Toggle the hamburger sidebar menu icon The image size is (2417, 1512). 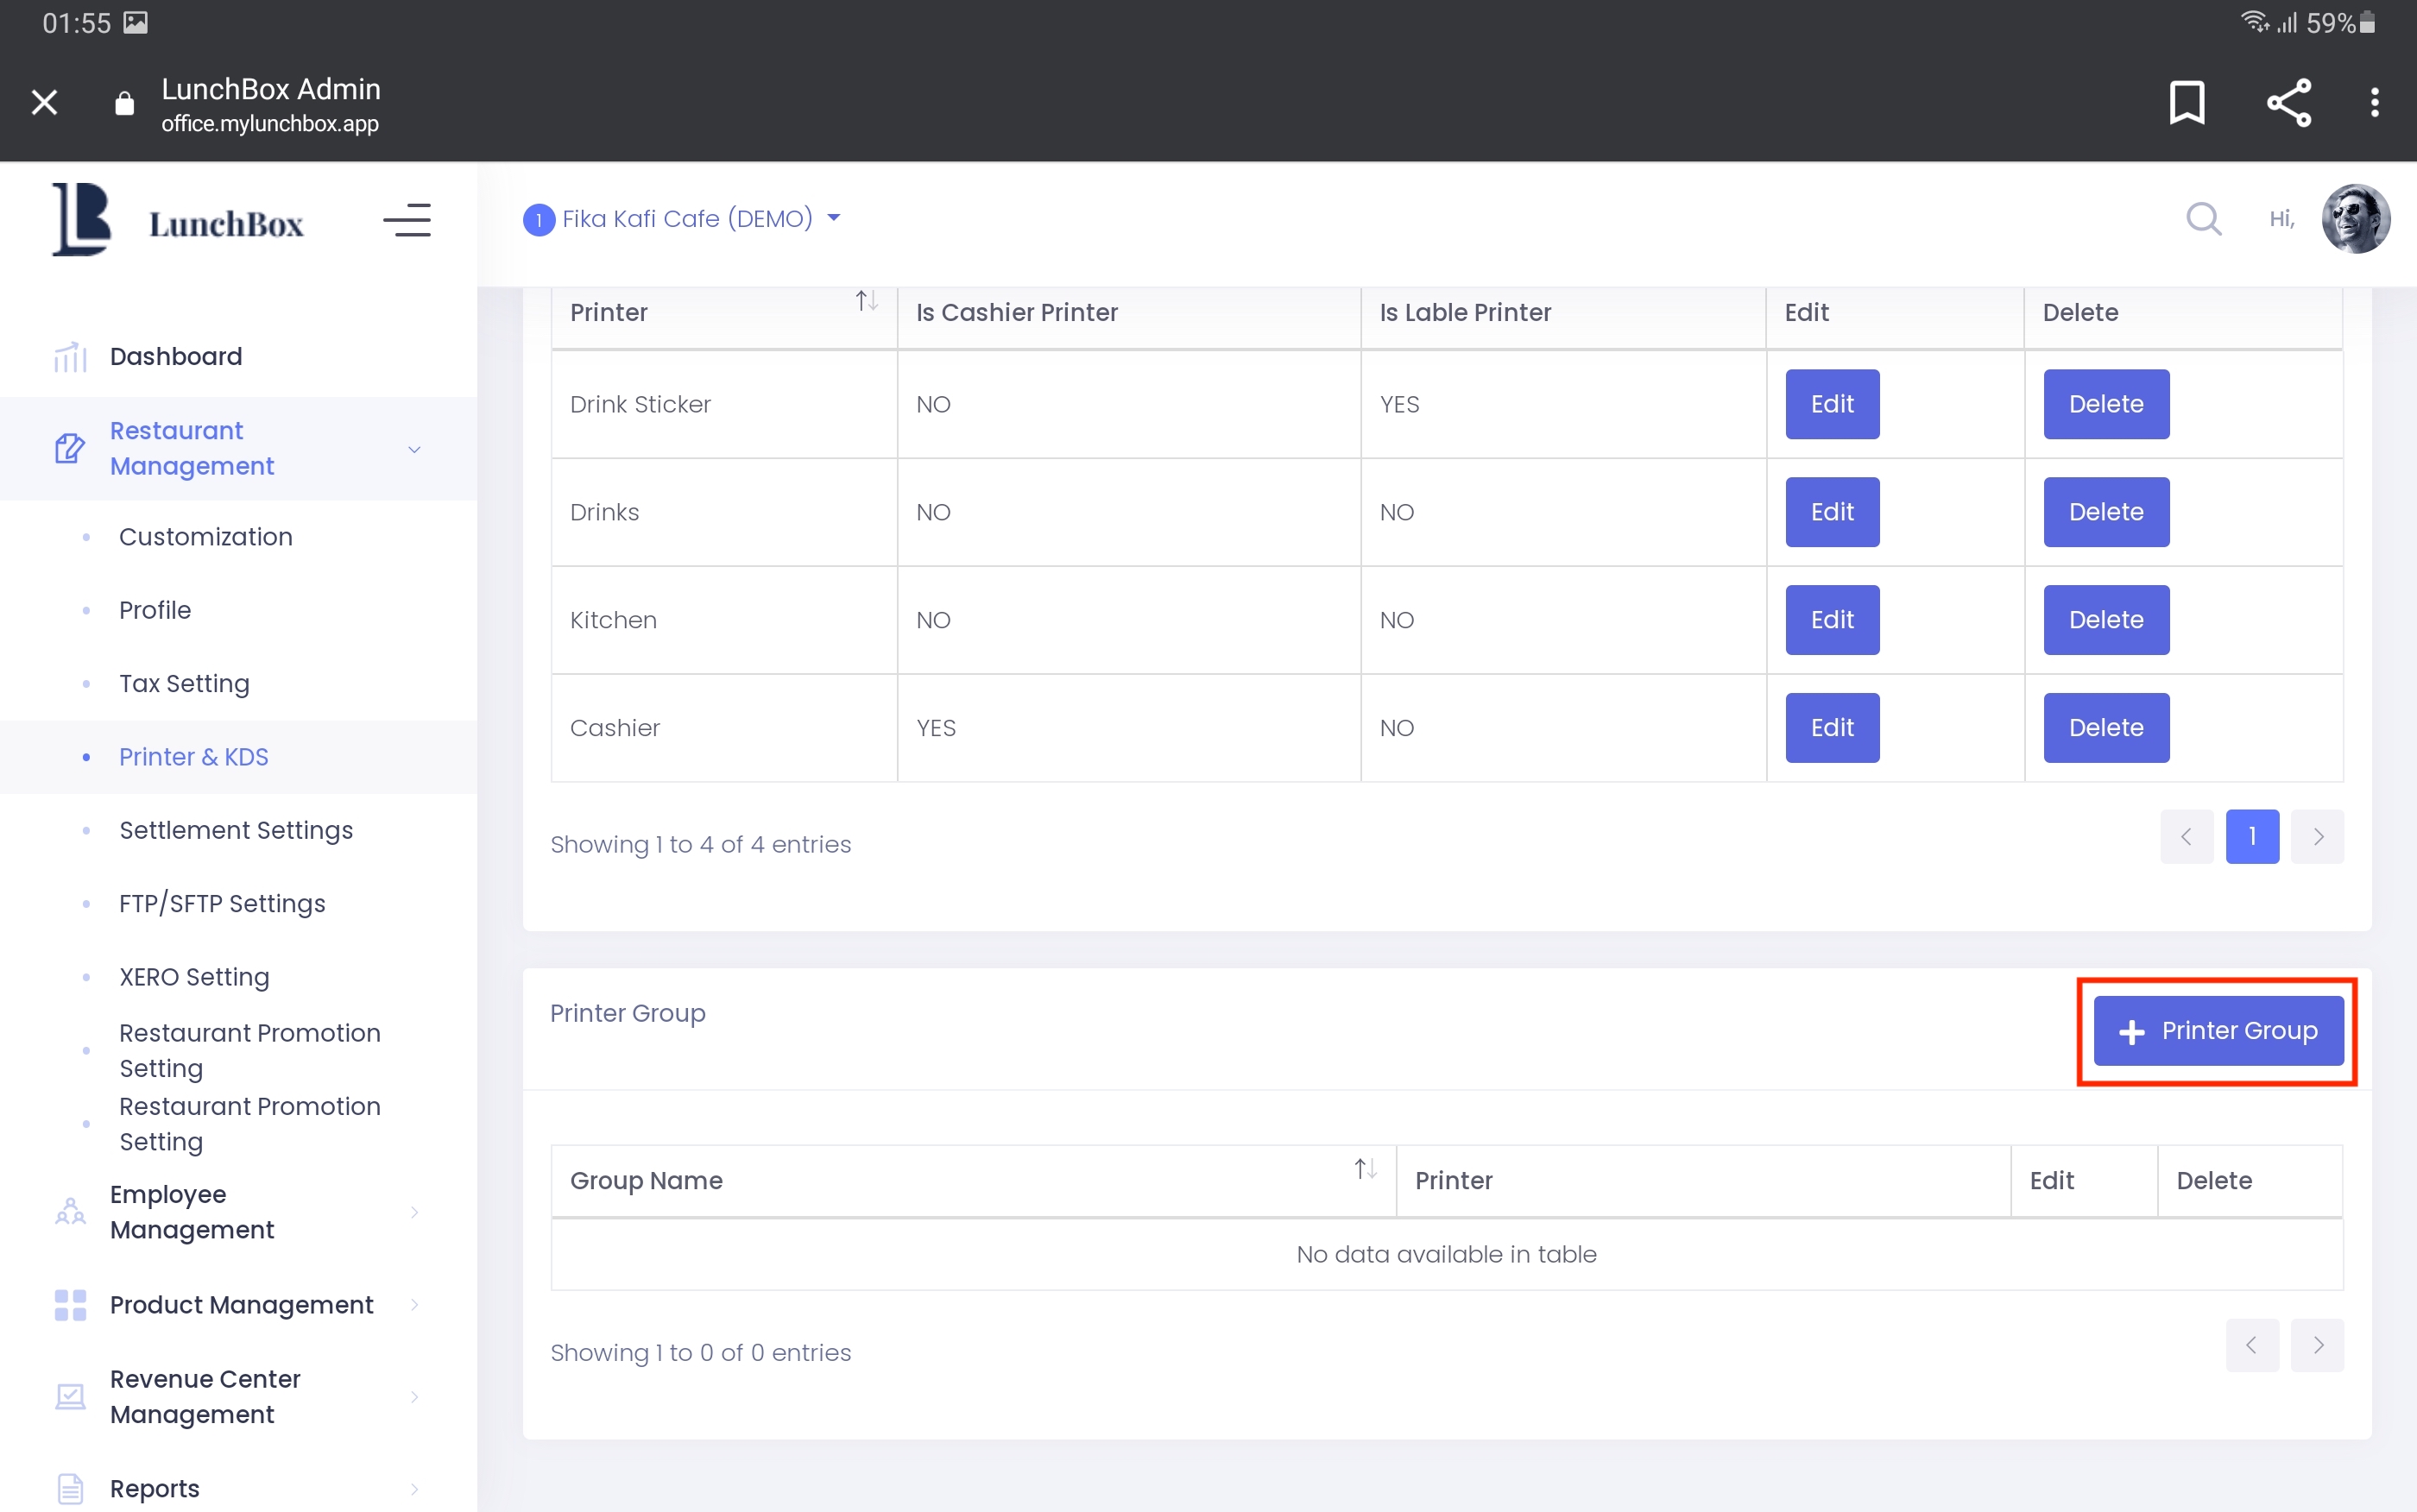tap(407, 220)
